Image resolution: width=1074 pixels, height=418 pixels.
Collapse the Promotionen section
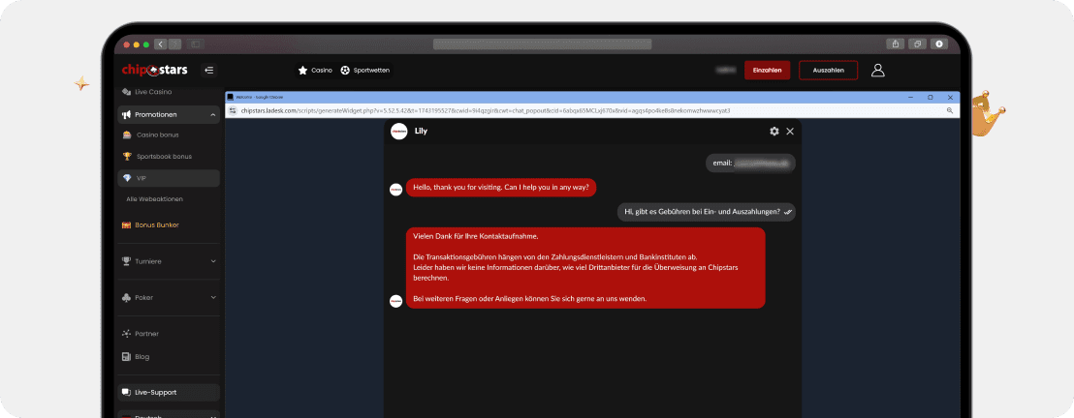tap(212, 115)
